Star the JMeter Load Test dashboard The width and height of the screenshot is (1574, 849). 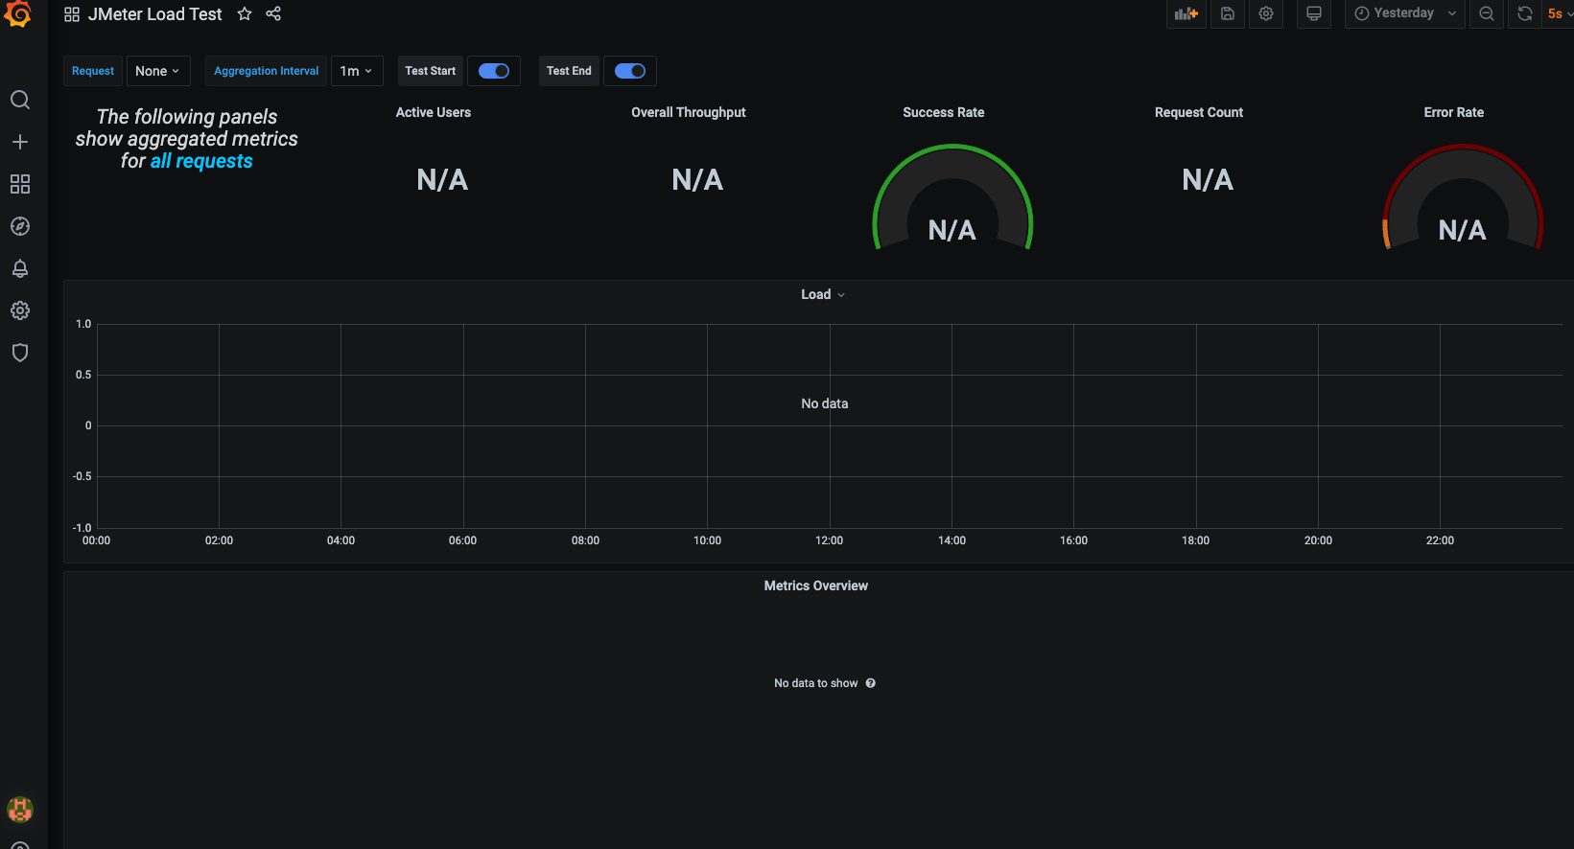pyautogui.click(x=245, y=13)
